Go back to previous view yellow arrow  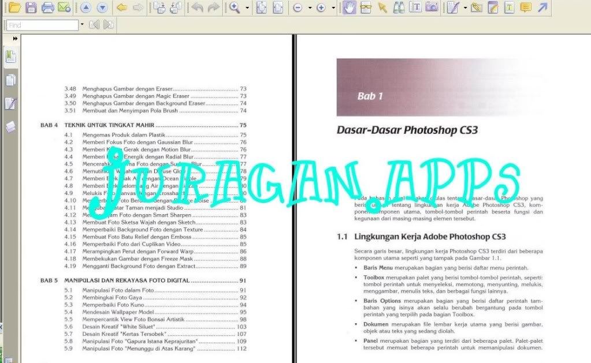coord(121,8)
